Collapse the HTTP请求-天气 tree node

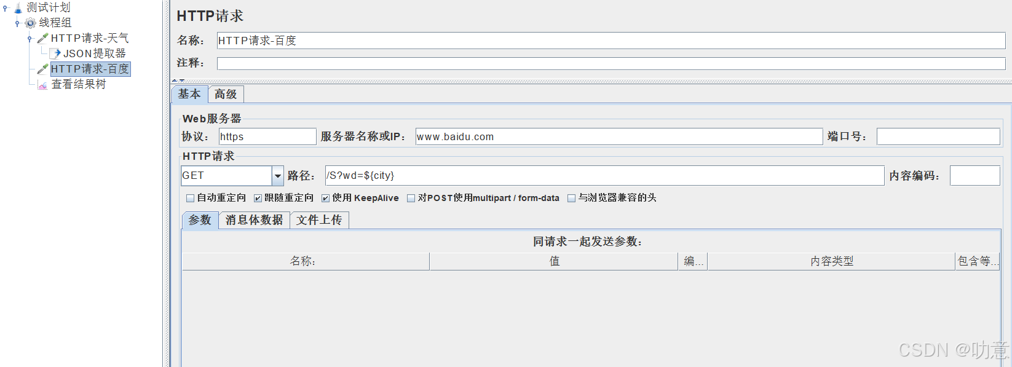tap(30, 39)
